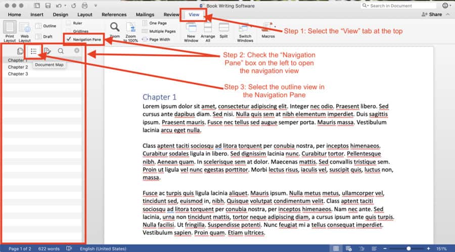Click the Share button

coord(432,15)
